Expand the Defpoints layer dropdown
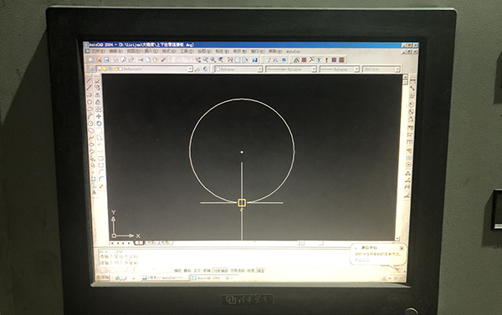Screen dimensions: 502x315 click(x=190, y=69)
